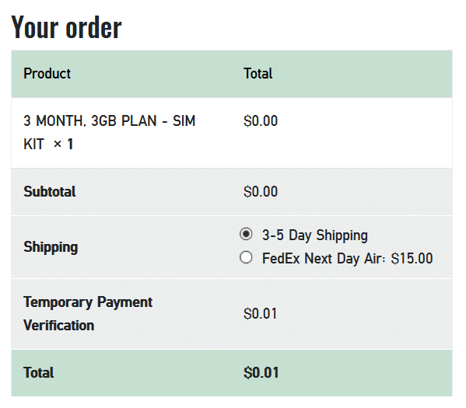This screenshot has width=466, height=408.
Task: Click the final total $0.01
Action: point(261,373)
